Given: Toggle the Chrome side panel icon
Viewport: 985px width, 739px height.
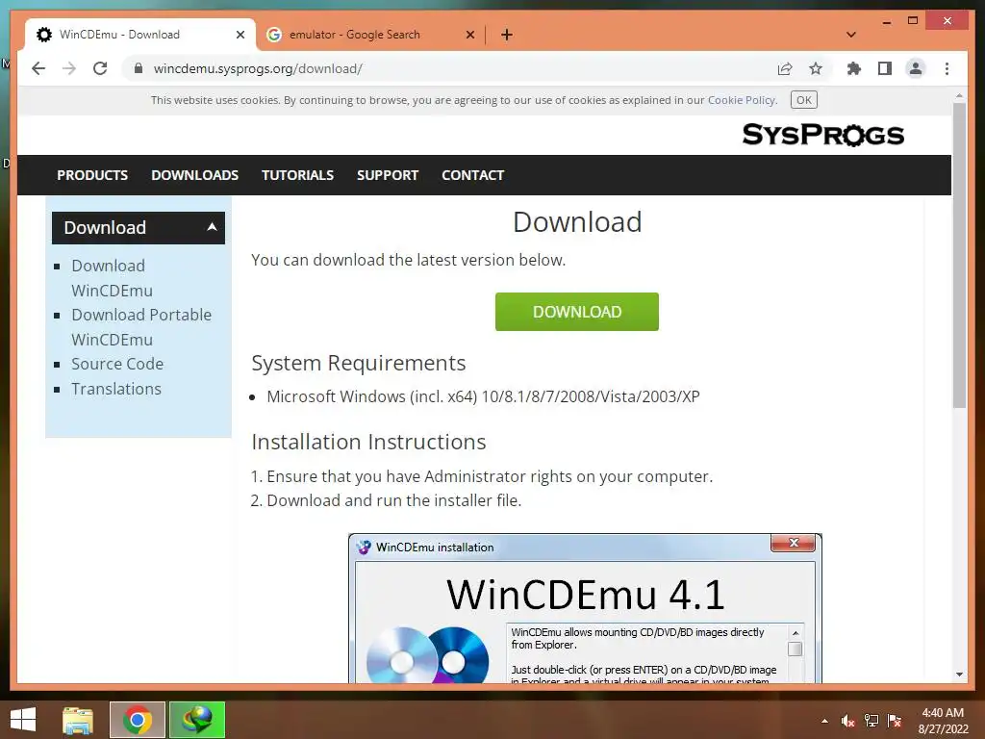Looking at the screenshot, I should click(x=885, y=68).
